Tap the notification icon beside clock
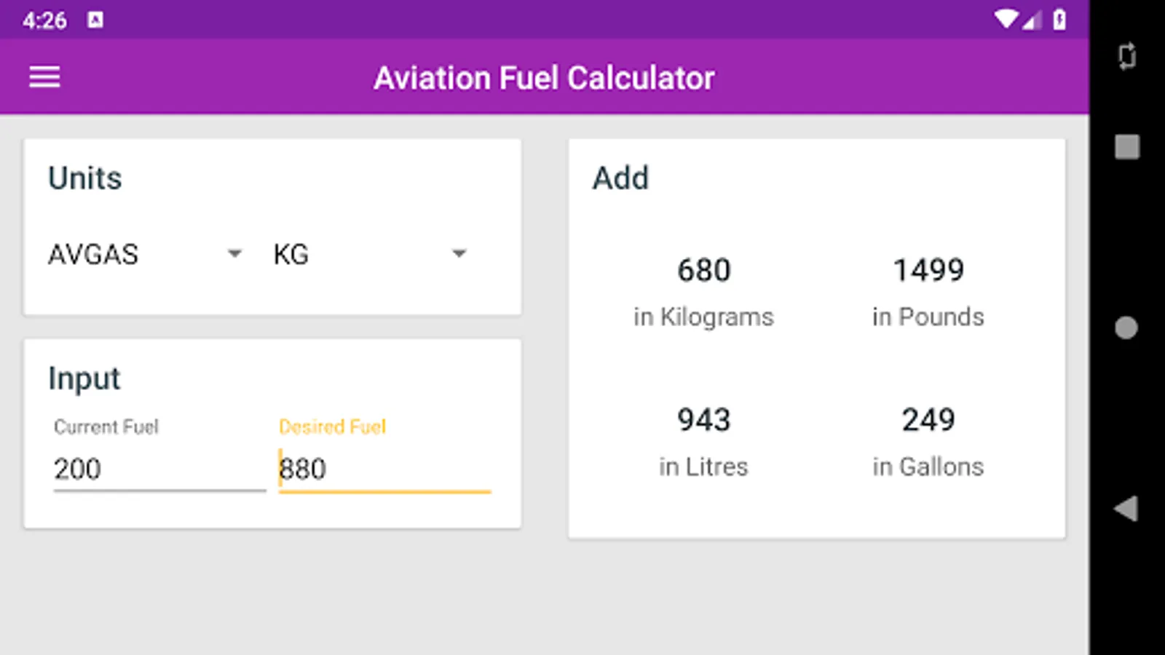The width and height of the screenshot is (1165, 655). [95, 20]
